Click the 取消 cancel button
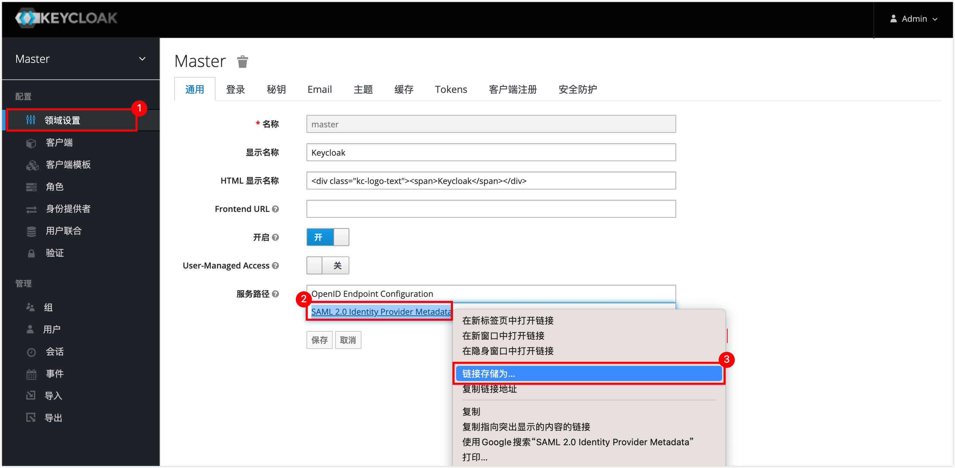 tap(348, 340)
